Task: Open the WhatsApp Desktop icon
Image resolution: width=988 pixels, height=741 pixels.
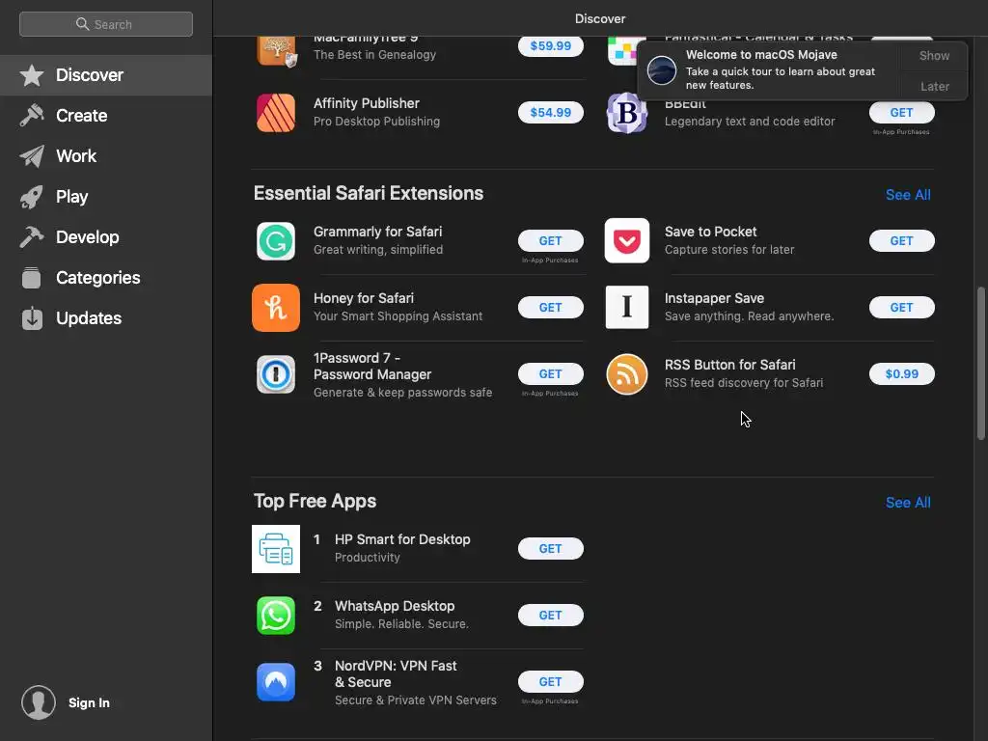Action: 276,616
